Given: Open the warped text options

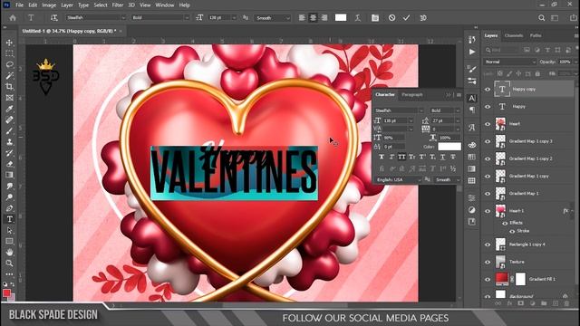Looking at the screenshot, I should pyautogui.click(x=358, y=18).
